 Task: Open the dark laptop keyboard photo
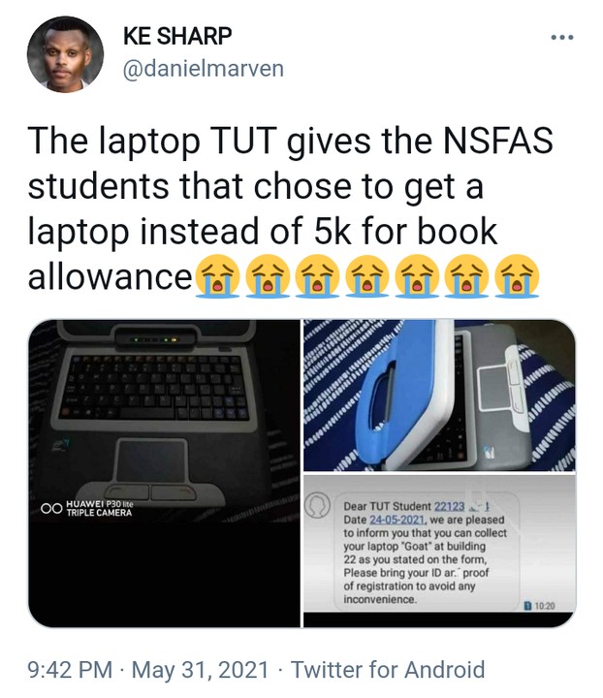pyautogui.click(x=164, y=473)
